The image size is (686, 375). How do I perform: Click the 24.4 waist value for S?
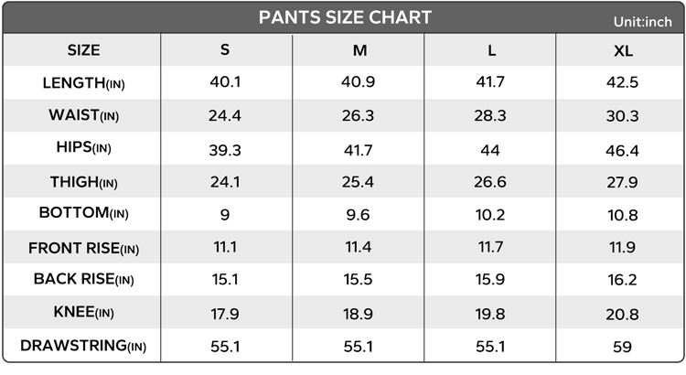[x=225, y=115]
